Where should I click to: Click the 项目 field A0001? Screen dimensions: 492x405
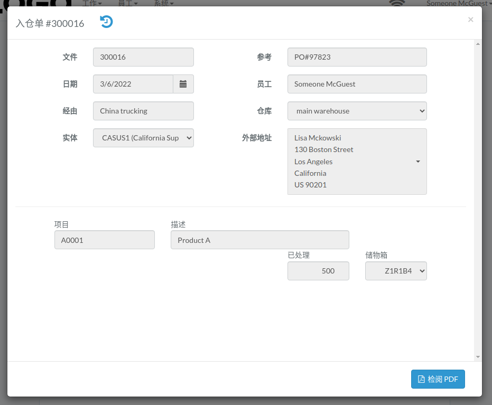pyautogui.click(x=105, y=240)
